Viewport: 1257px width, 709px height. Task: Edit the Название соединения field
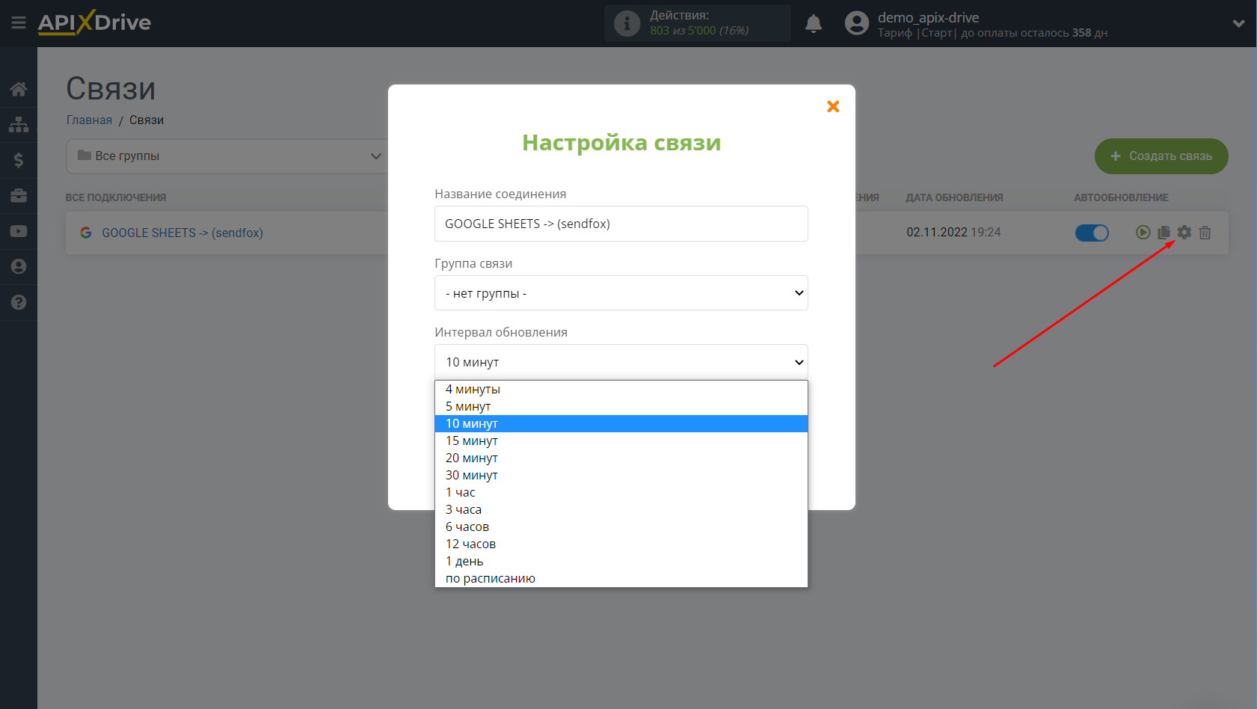[x=621, y=224]
